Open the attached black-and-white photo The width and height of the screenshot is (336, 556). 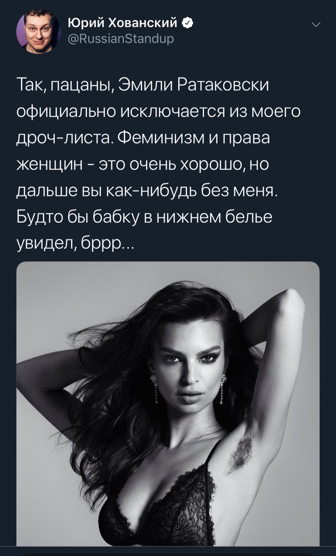point(168,404)
